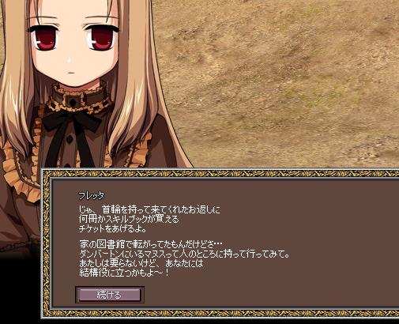Screen dimensions: 399x324
Task: Select the speaker name フレッタ
Action: click(92, 196)
